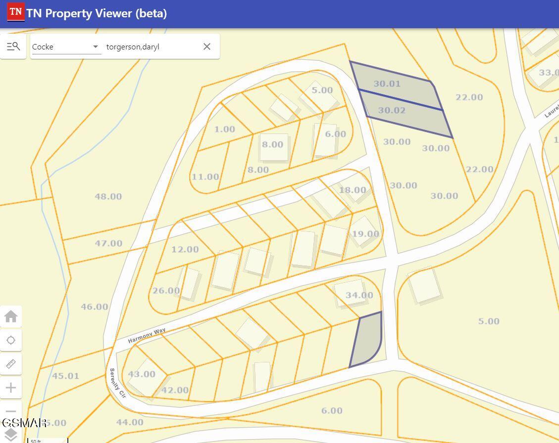Open the map layers button
Image resolution: width=559 pixels, height=443 pixels.
tap(11, 434)
